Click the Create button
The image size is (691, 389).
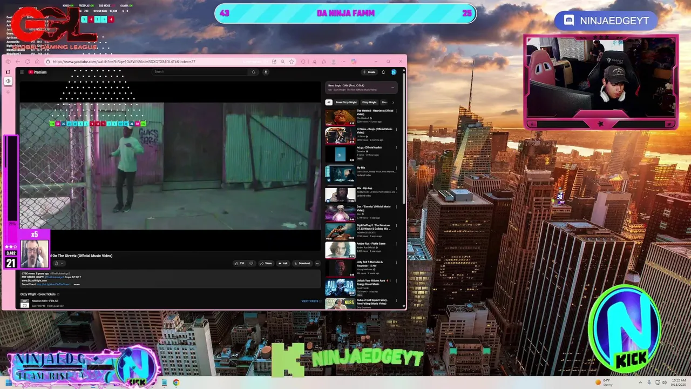369,72
